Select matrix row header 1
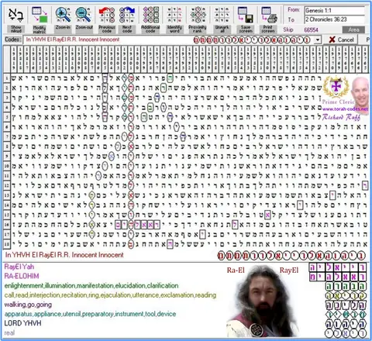 (x=7, y=77)
